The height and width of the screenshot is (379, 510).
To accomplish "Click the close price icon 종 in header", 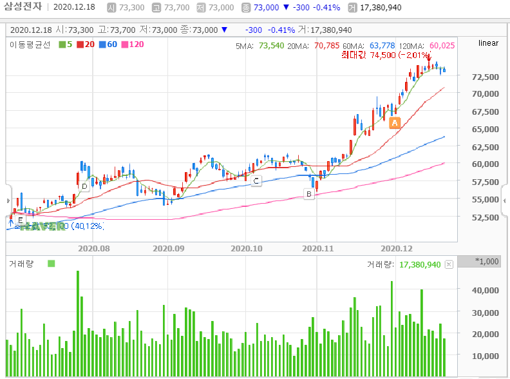I will (246, 8).
